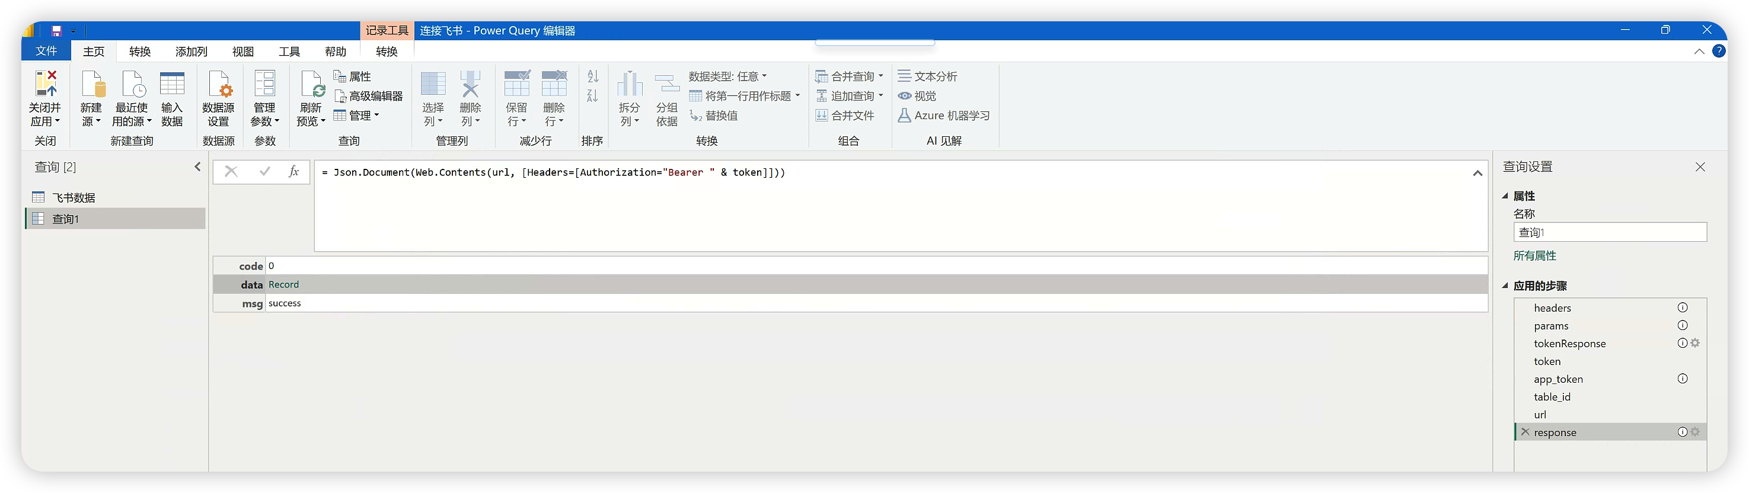1749x493 pixels.
Task: Open the query Properties (属性) button
Action: click(352, 76)
